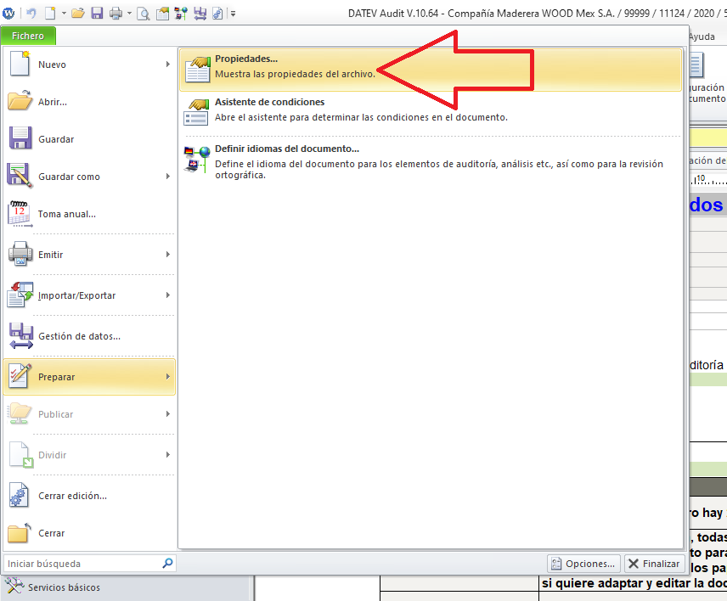Viewport: 727px width, 601px height.
Task: Expand the Nuevo submenu arrow
Action: [168, 65]
